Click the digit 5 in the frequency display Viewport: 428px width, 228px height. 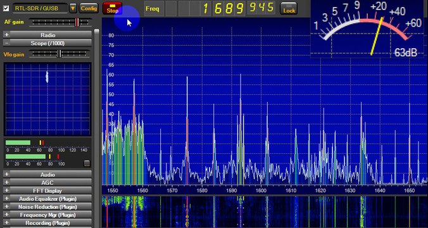pyautogui.click(x=270, y=8)
